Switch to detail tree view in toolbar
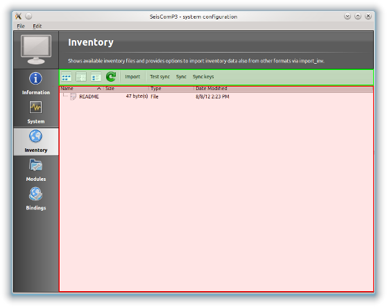 (96, 77)
